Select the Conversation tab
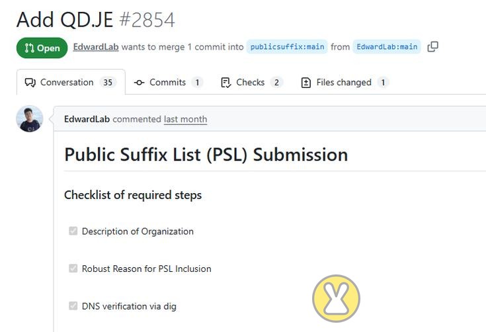Image resolution: width=486 pixels, height=332 pixels. (71, 82)
